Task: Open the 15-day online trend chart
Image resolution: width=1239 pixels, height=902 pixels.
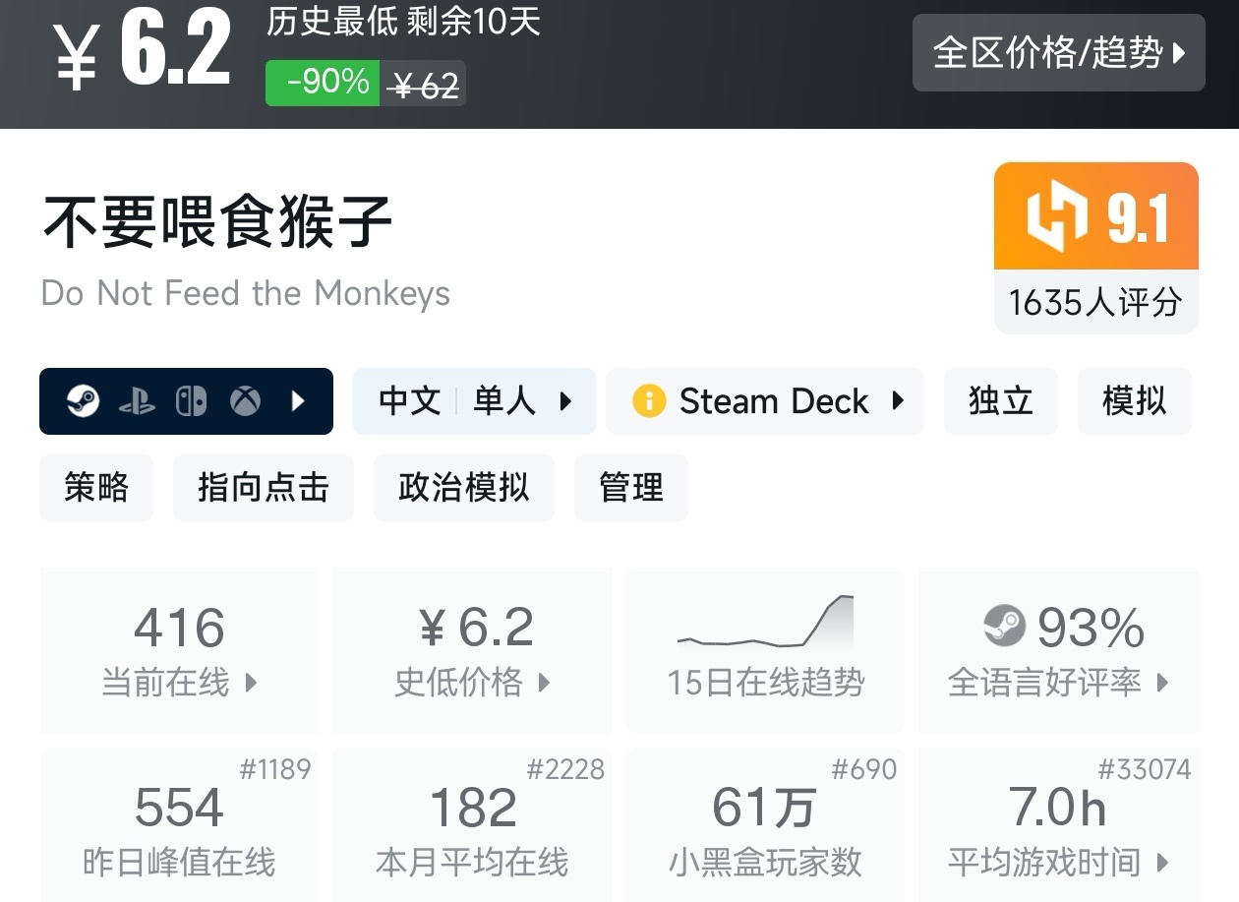Action: (x=765, y=649)
